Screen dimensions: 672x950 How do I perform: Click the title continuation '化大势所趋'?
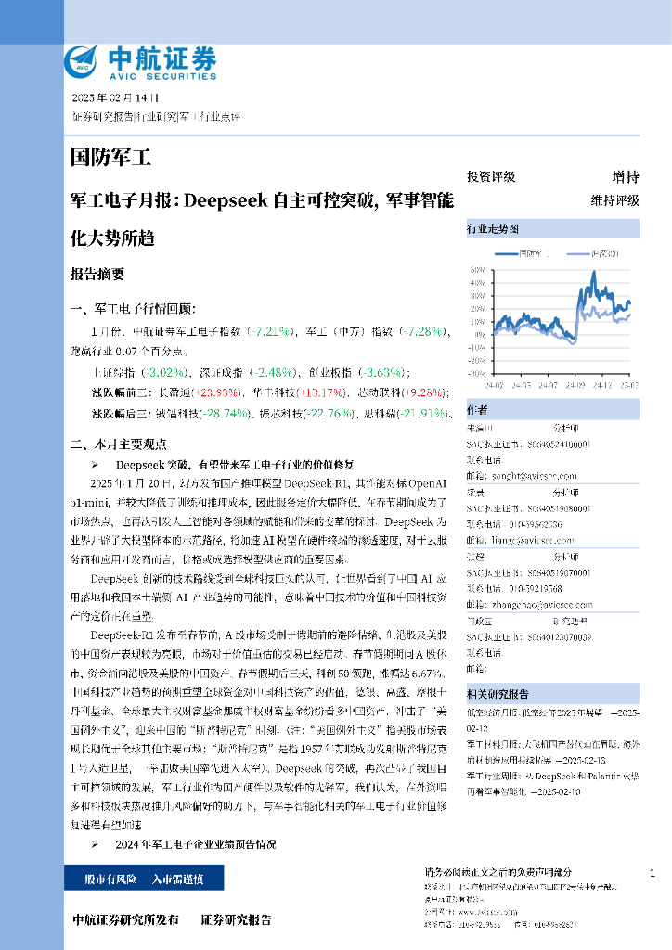click(112, 237)
